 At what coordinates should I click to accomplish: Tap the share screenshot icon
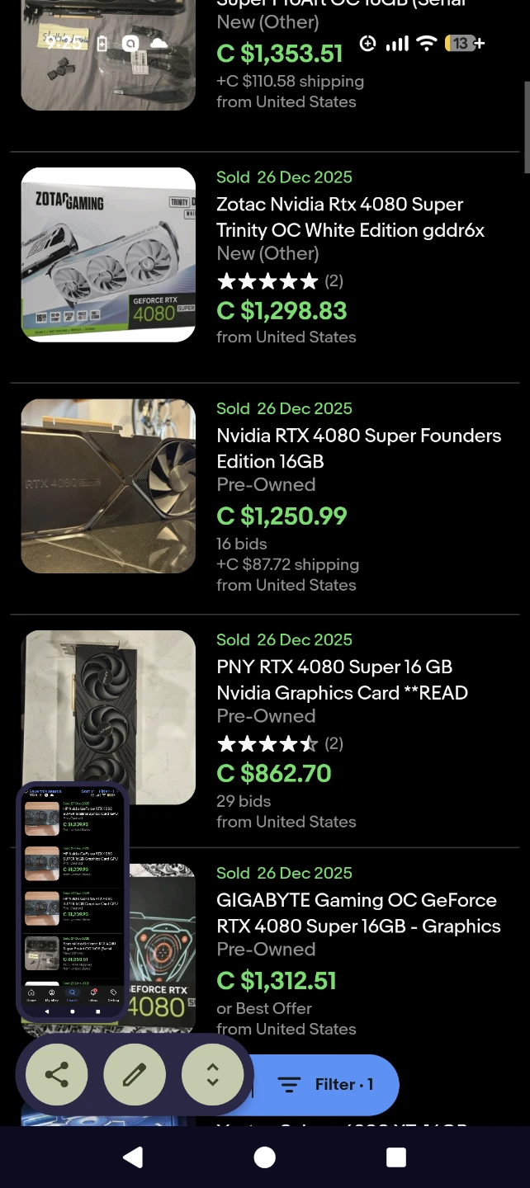click(x=56, y=1074)
